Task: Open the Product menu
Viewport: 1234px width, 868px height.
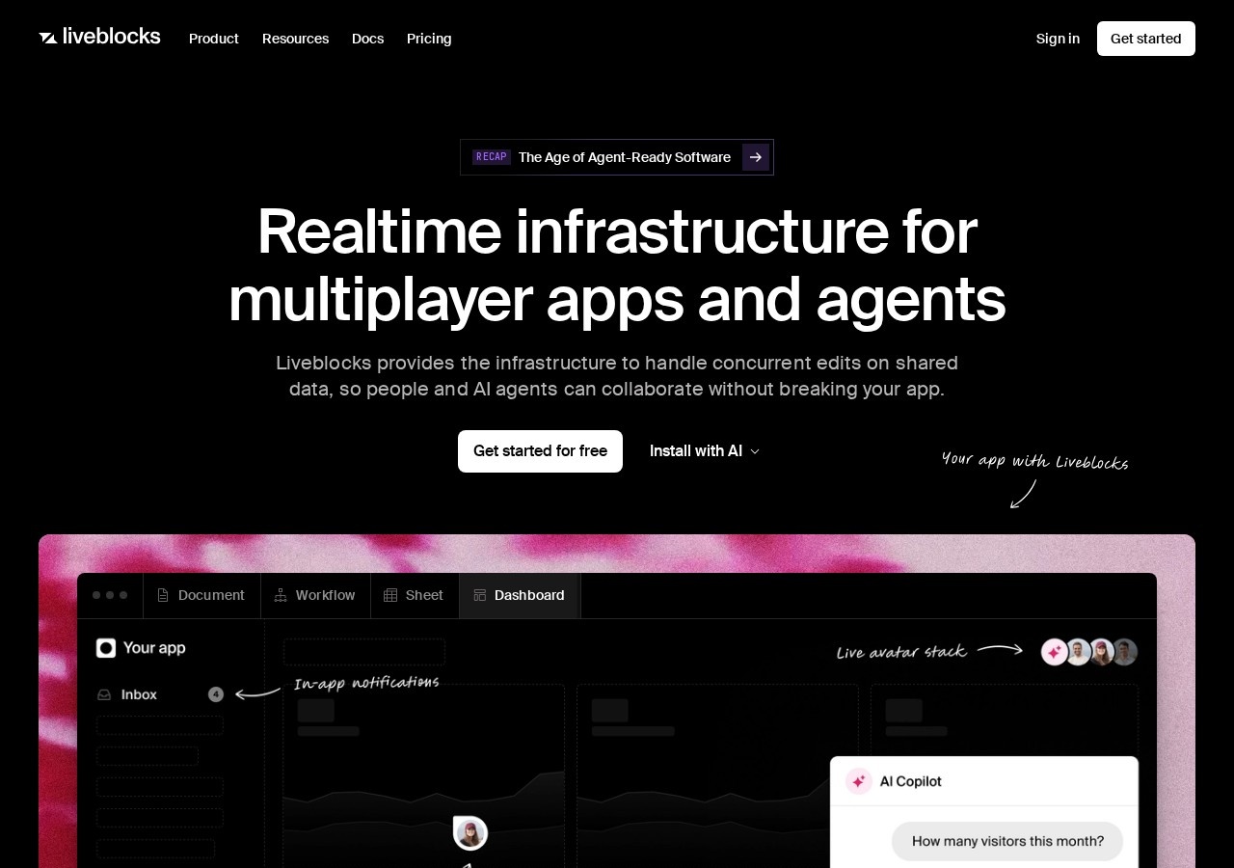Action: click(214, 39)
